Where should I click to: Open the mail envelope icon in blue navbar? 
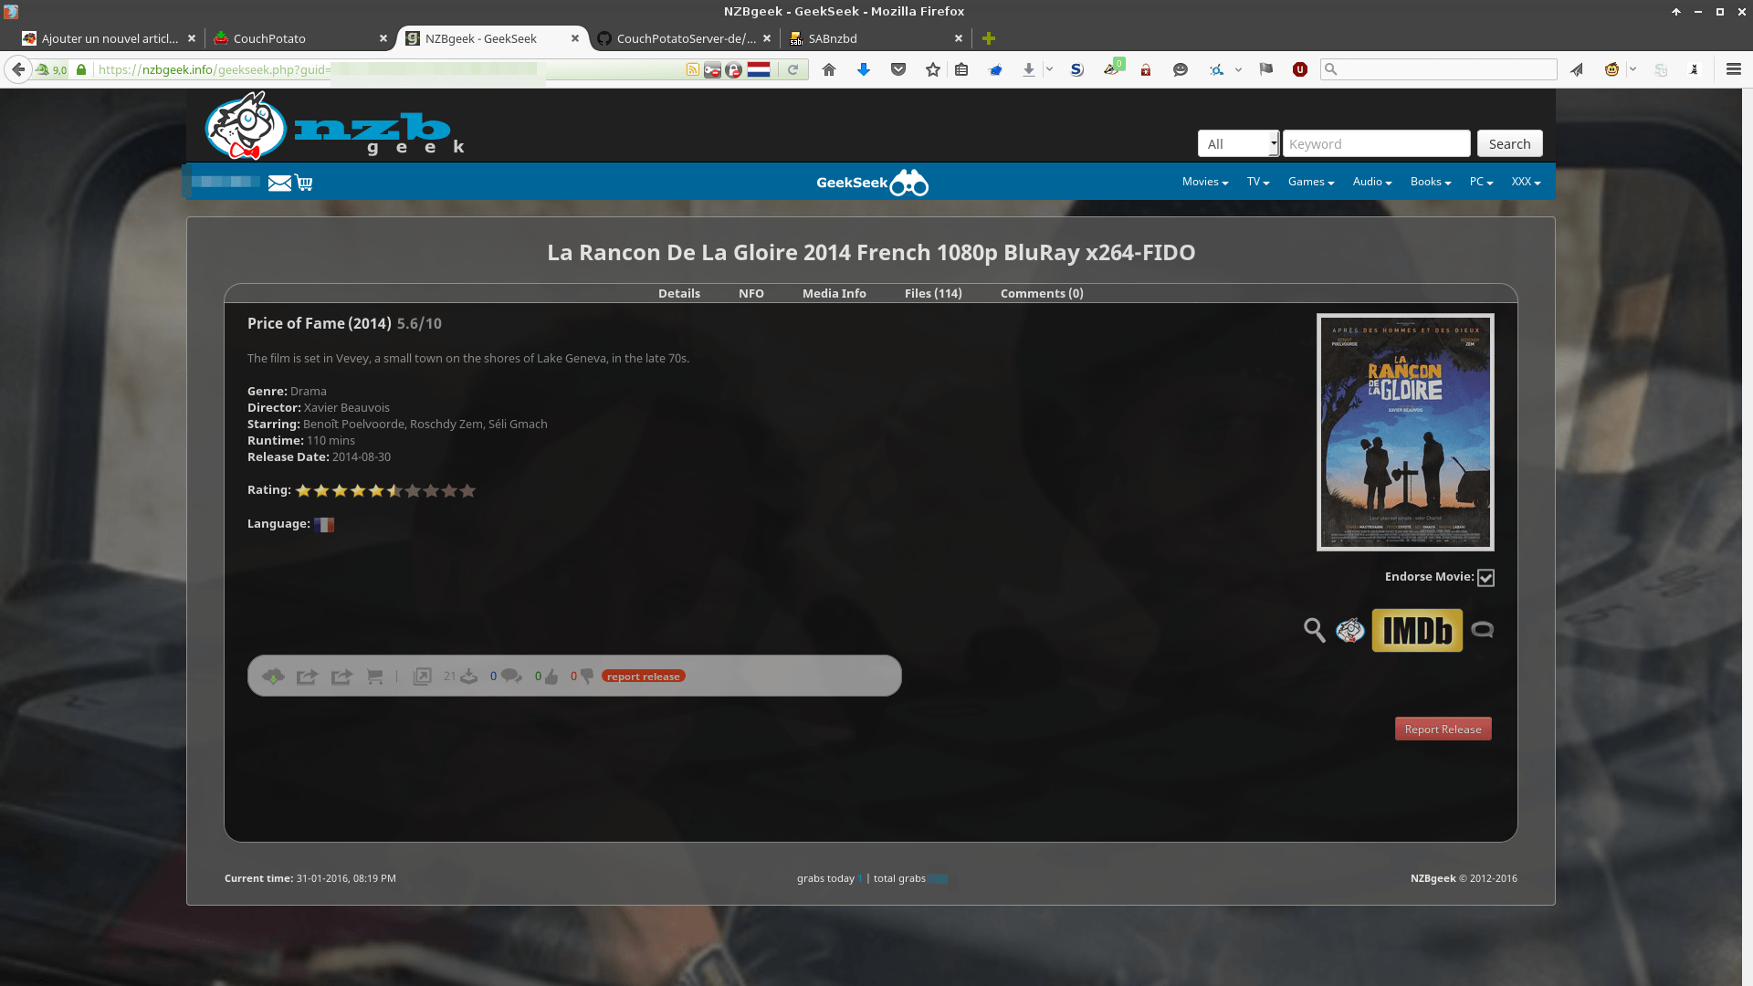pyautogui.click(x=279, y=183)
